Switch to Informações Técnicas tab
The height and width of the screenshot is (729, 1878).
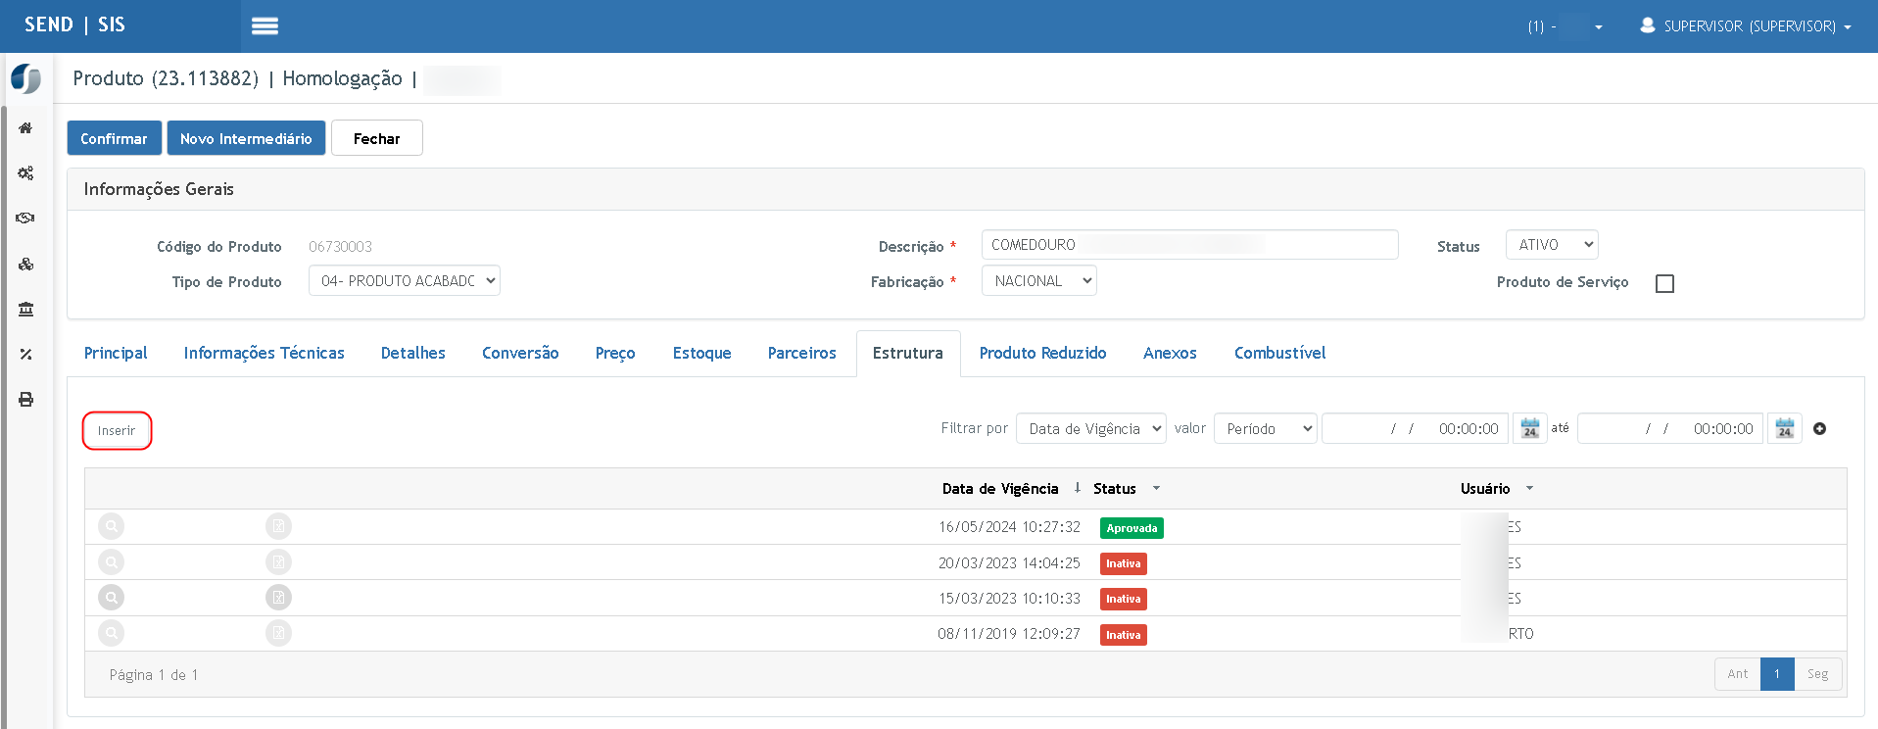click(x=265, y=353)
